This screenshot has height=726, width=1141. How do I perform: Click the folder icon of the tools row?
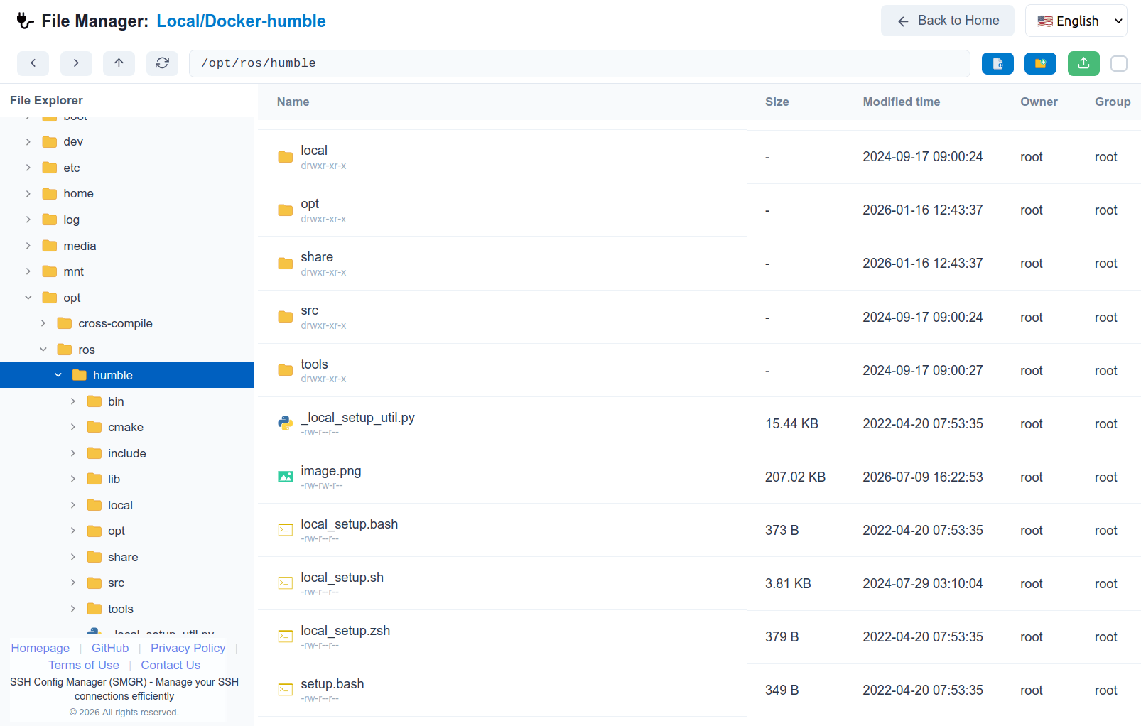286,370
